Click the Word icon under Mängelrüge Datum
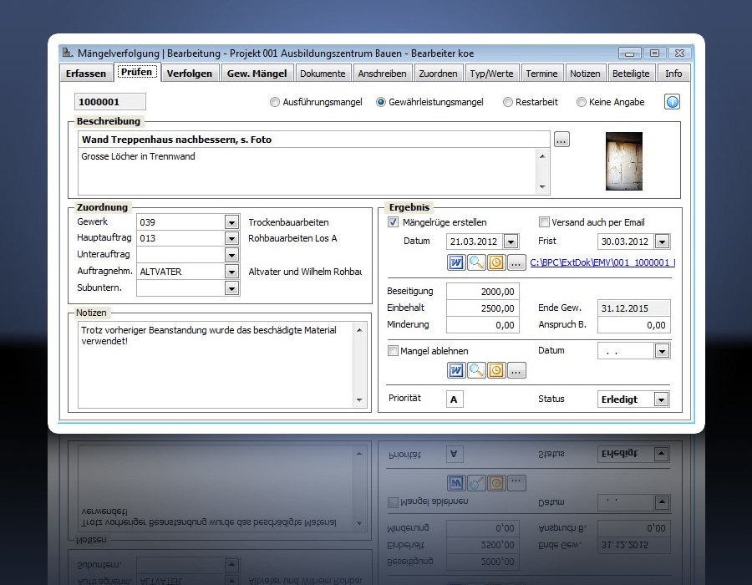The width and height of the screenshot is (752, 585). [x=456, y=262]
